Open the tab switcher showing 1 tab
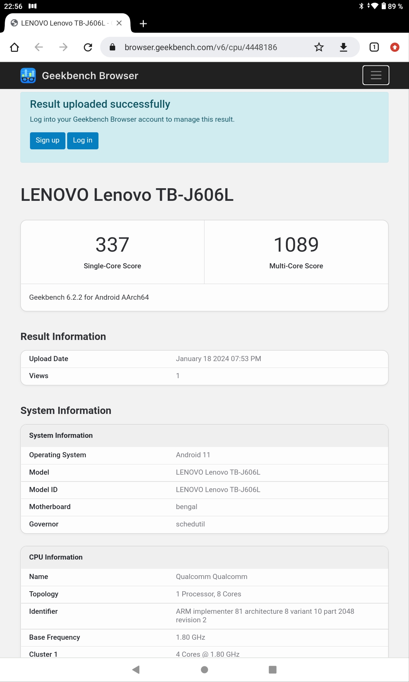Image resolution: width=409 pixels, height=682 pixels. pos(374,47)
